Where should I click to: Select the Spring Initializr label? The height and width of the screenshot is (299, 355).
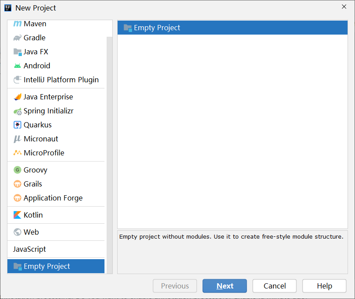tap(49, 111)
